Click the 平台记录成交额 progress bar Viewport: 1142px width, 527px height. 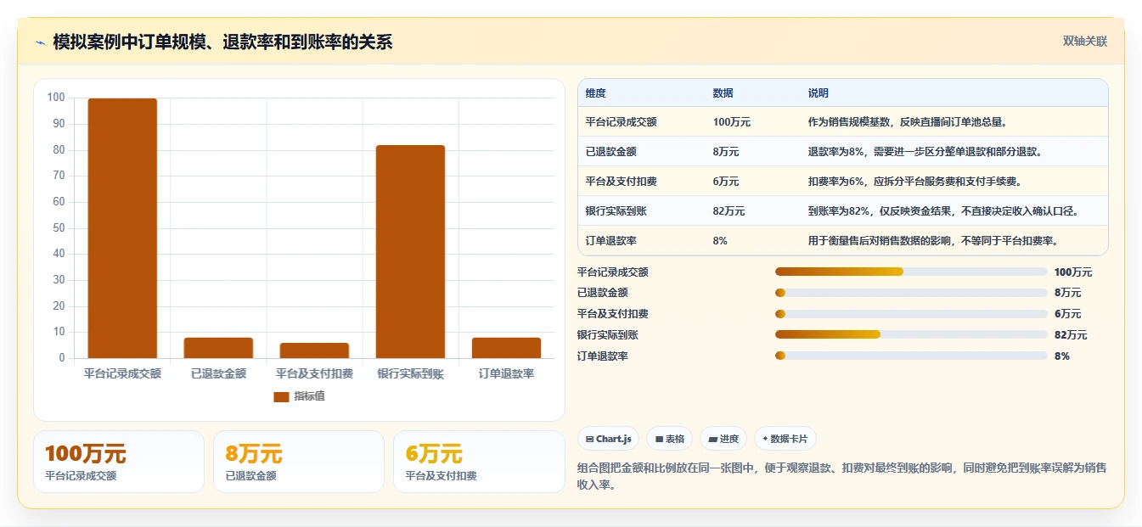tap(911, 272)
